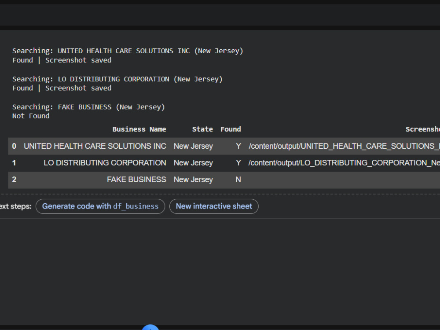Screen dimensions: 440x330
Task: Click New Jersey cell in FAKE BUSINESS row
Action: (x=193, y=180)
